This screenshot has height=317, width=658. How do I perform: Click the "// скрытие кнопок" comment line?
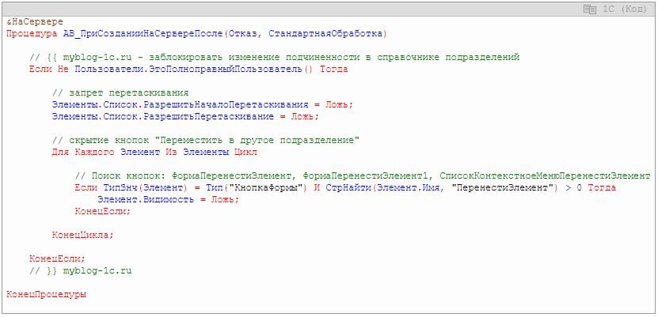(206, 141)
